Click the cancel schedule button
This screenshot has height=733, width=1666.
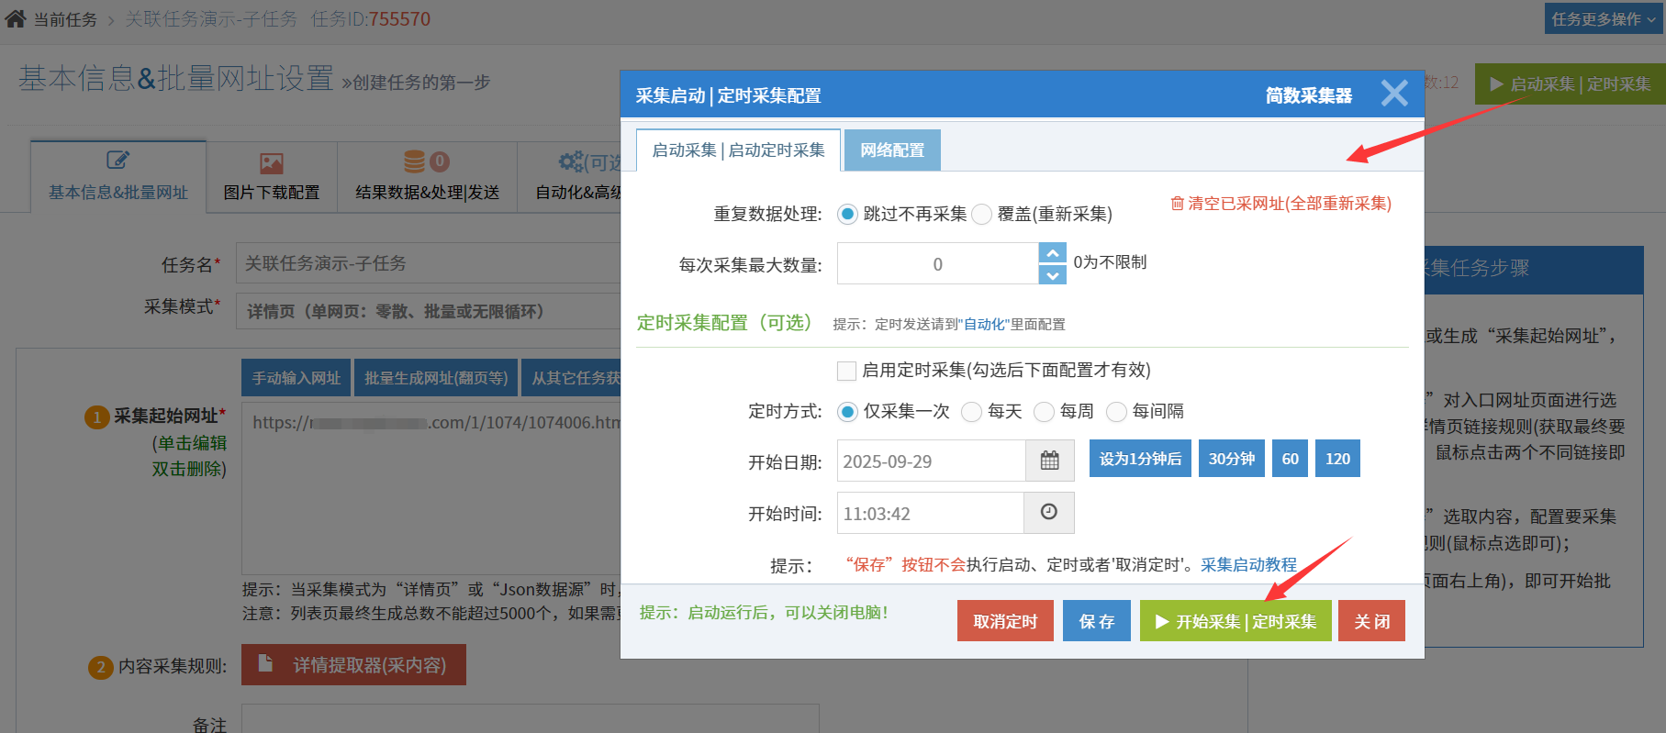click(1005, 621)
